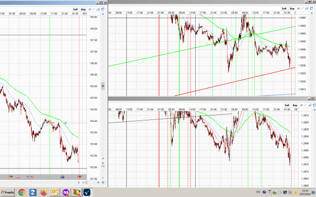
Task: Open Outlook from the taskbar
Action: 55,192
